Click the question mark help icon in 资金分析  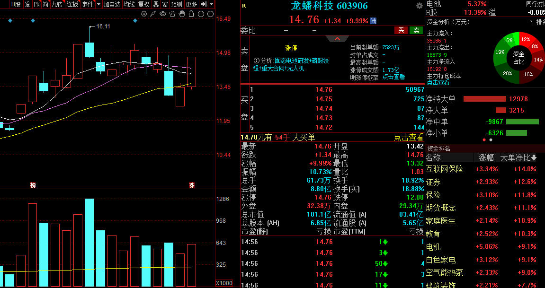pyautogui.click(x=531, y=22)
